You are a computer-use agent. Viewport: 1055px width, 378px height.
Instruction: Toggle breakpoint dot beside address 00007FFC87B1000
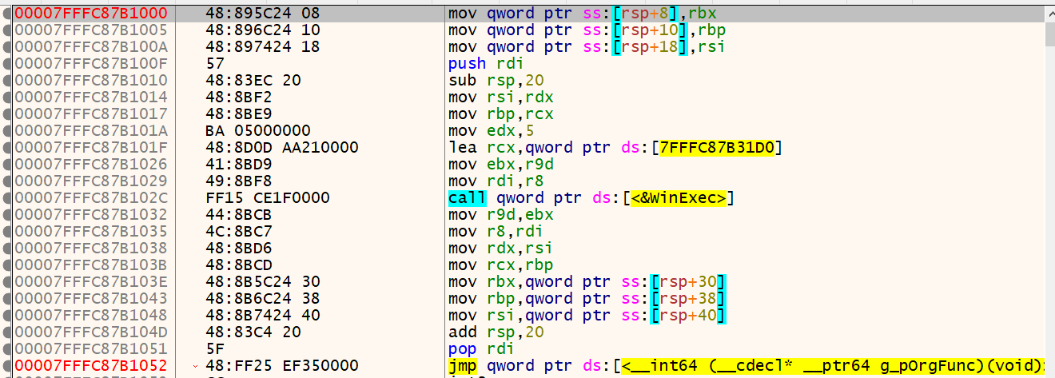(x=7, y=14)
